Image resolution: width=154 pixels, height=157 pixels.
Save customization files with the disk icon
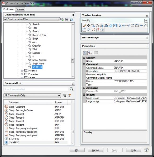point(67,19)
